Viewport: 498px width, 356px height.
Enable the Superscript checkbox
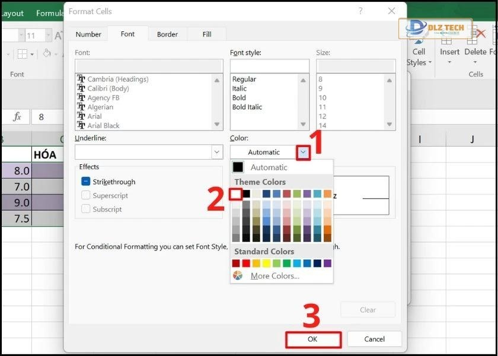click(x=86, y=196)
